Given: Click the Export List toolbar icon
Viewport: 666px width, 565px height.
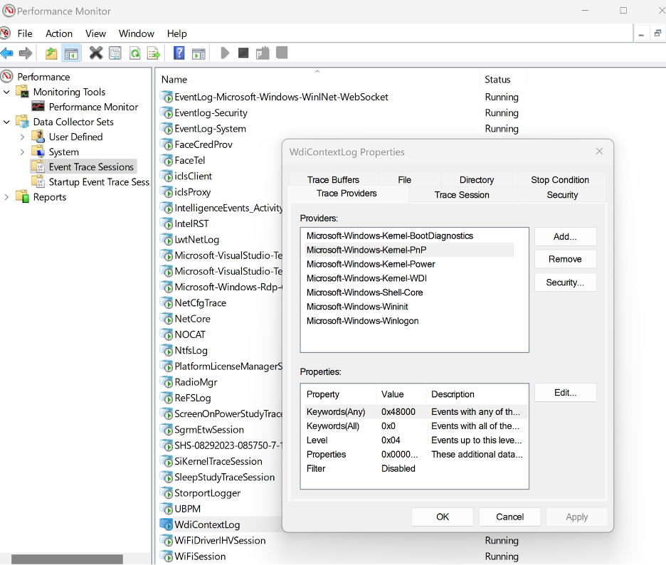Looking at the screenshot, I should pyautogui.click(x=153, y=53).
